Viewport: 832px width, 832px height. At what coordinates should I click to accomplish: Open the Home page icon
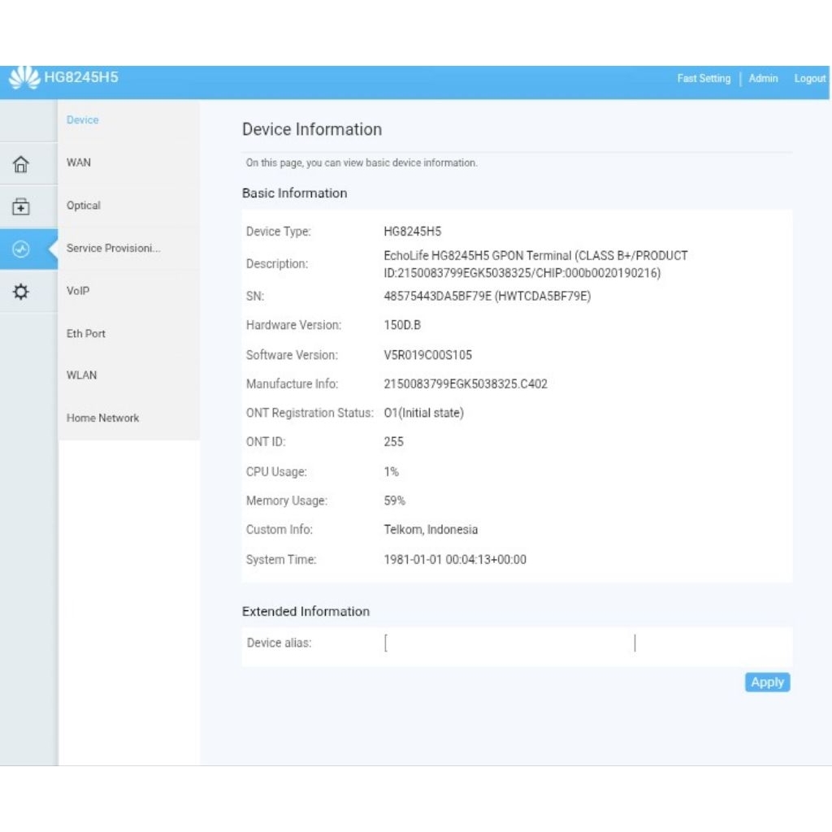21,164
